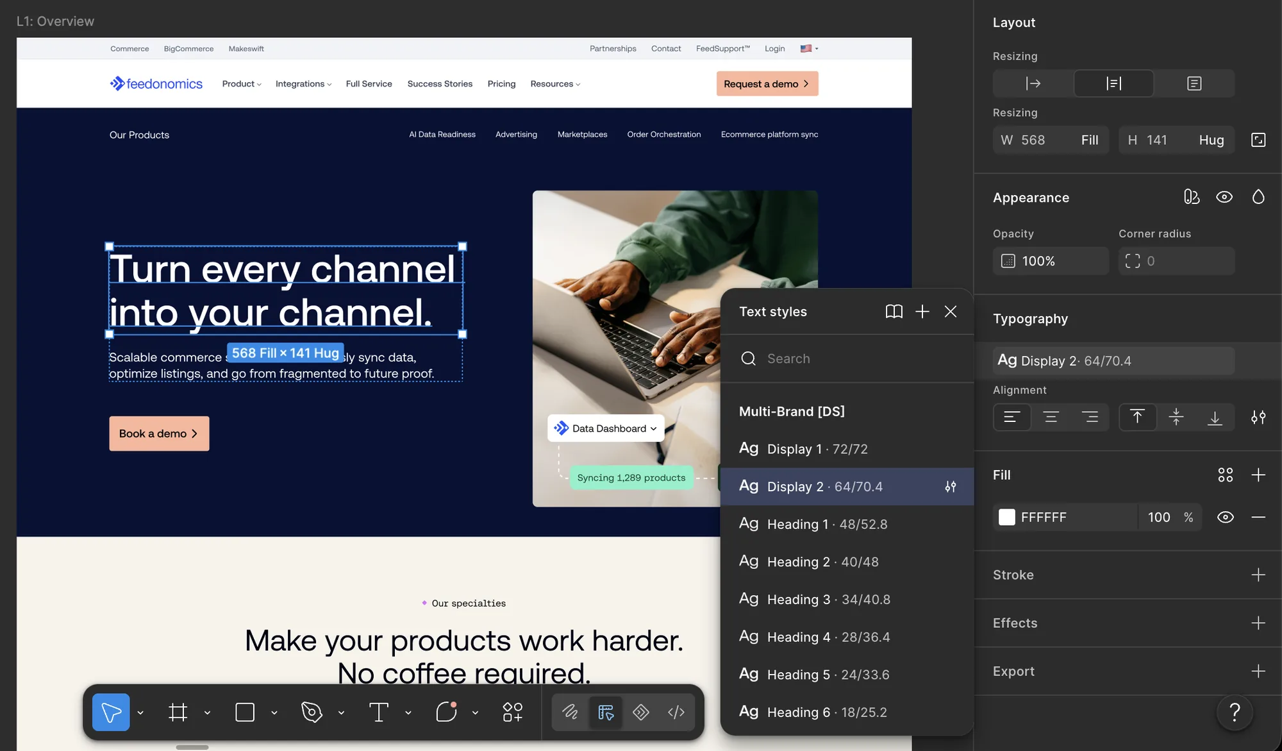Click the blend mode droplet icon
Screen dimensions: 1282x751
[1258, 197]
